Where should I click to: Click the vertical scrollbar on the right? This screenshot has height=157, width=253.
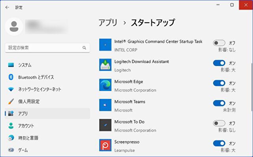coord(251,87)
